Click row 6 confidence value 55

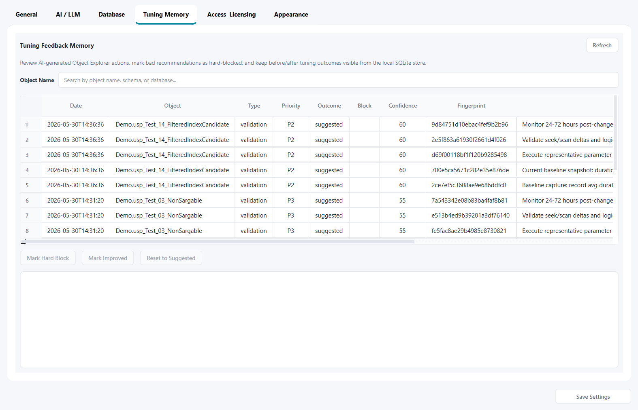403,201
